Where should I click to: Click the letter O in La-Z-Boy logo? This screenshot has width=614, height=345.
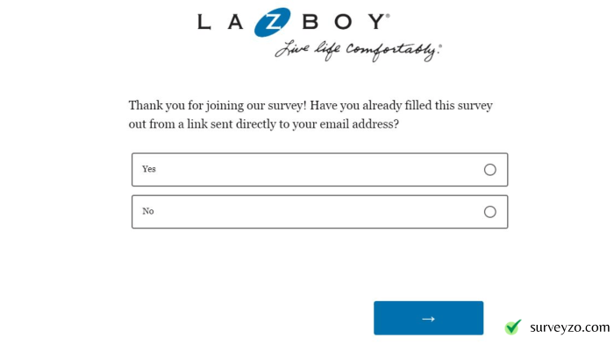coord(343,22)
